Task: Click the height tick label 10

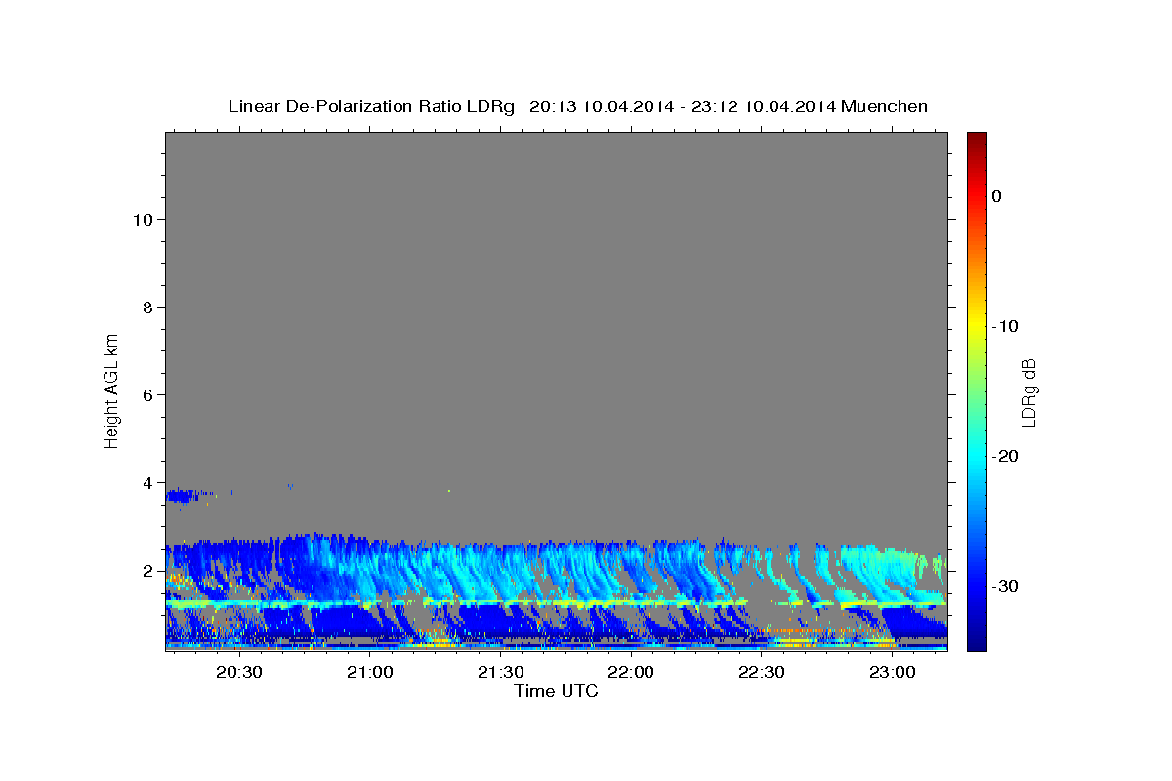Action: [x=142, y=219]
